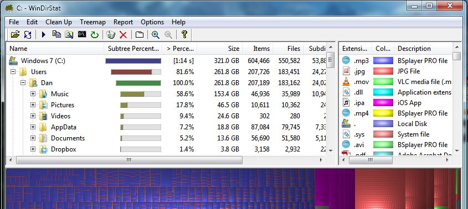Image resolution: width=468 pixels, height=209 pixels.
Task: Expand the Dropbox folder node
Action: click(33, 149)
